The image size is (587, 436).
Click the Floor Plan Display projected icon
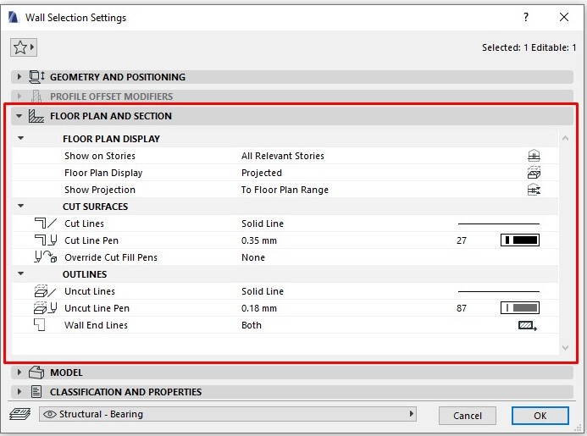pyautogui.click(x=533, y=173)
